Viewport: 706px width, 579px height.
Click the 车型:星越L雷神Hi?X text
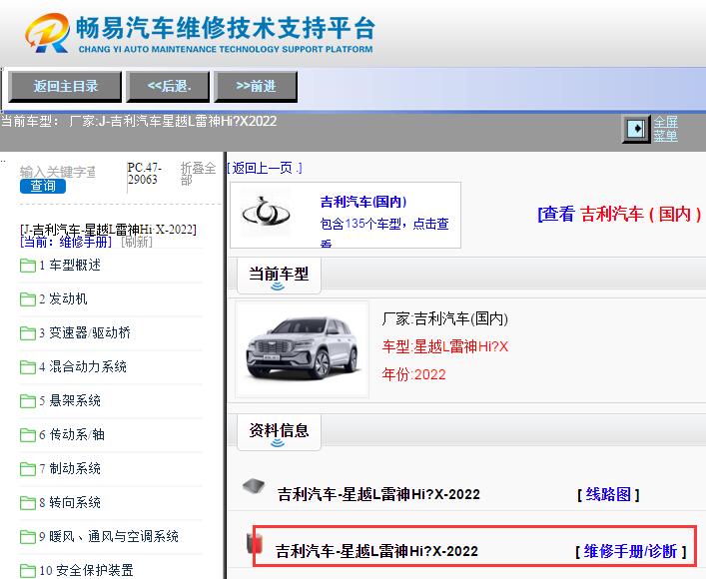click(x=444, y=346)
